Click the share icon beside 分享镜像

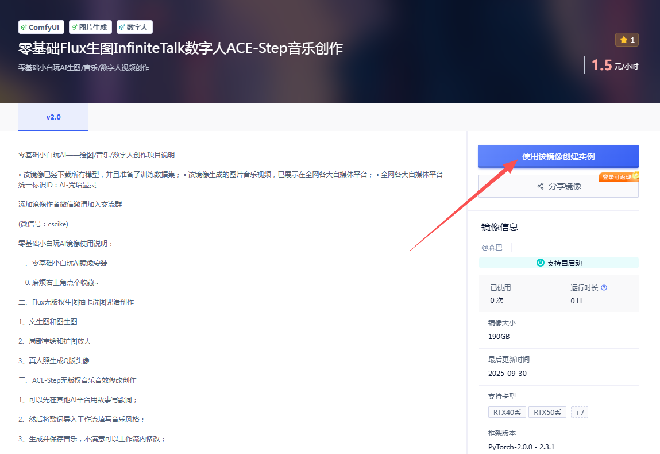[x=541, y=186]
